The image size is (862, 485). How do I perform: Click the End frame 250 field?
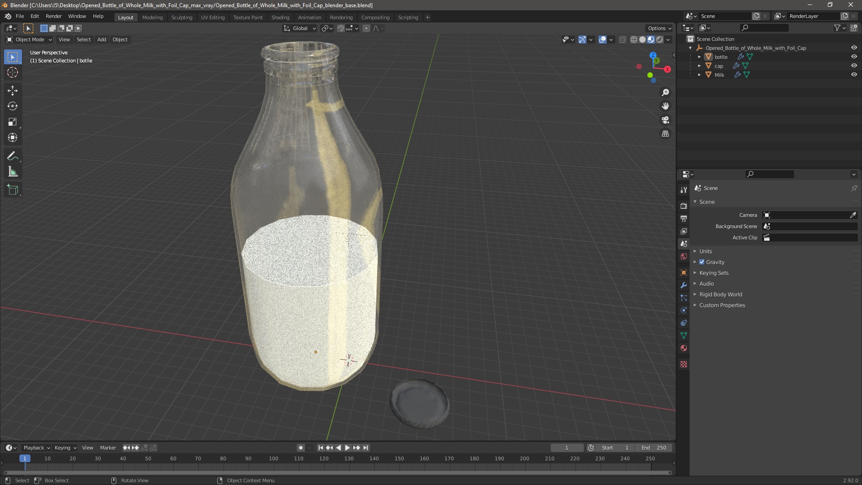[x=654, y=448]
